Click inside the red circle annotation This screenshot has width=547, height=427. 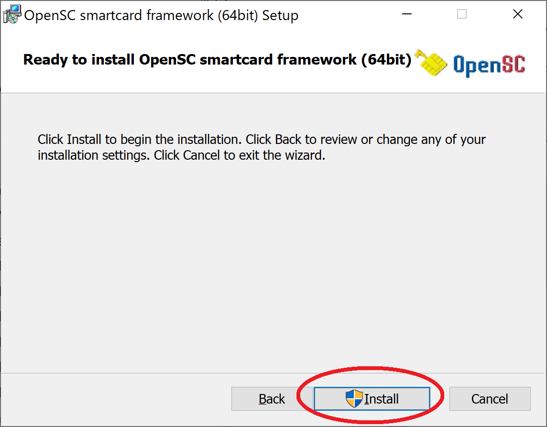373,398
